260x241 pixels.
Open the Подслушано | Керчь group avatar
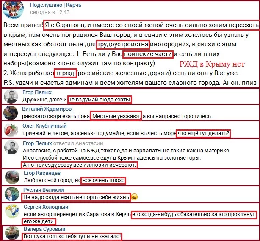13,10
